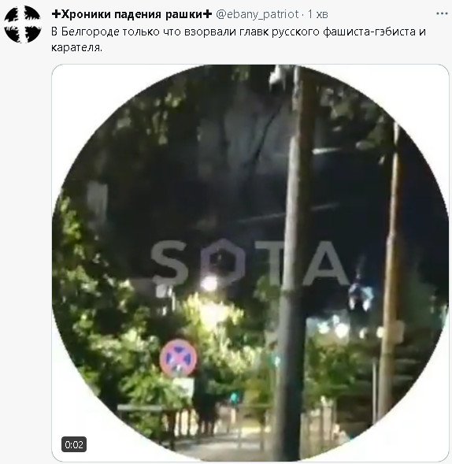Click the word фашиста-гэбиста in tweet
The height and width of the screenshot is (464, 452).
click(x=369, y=32)
